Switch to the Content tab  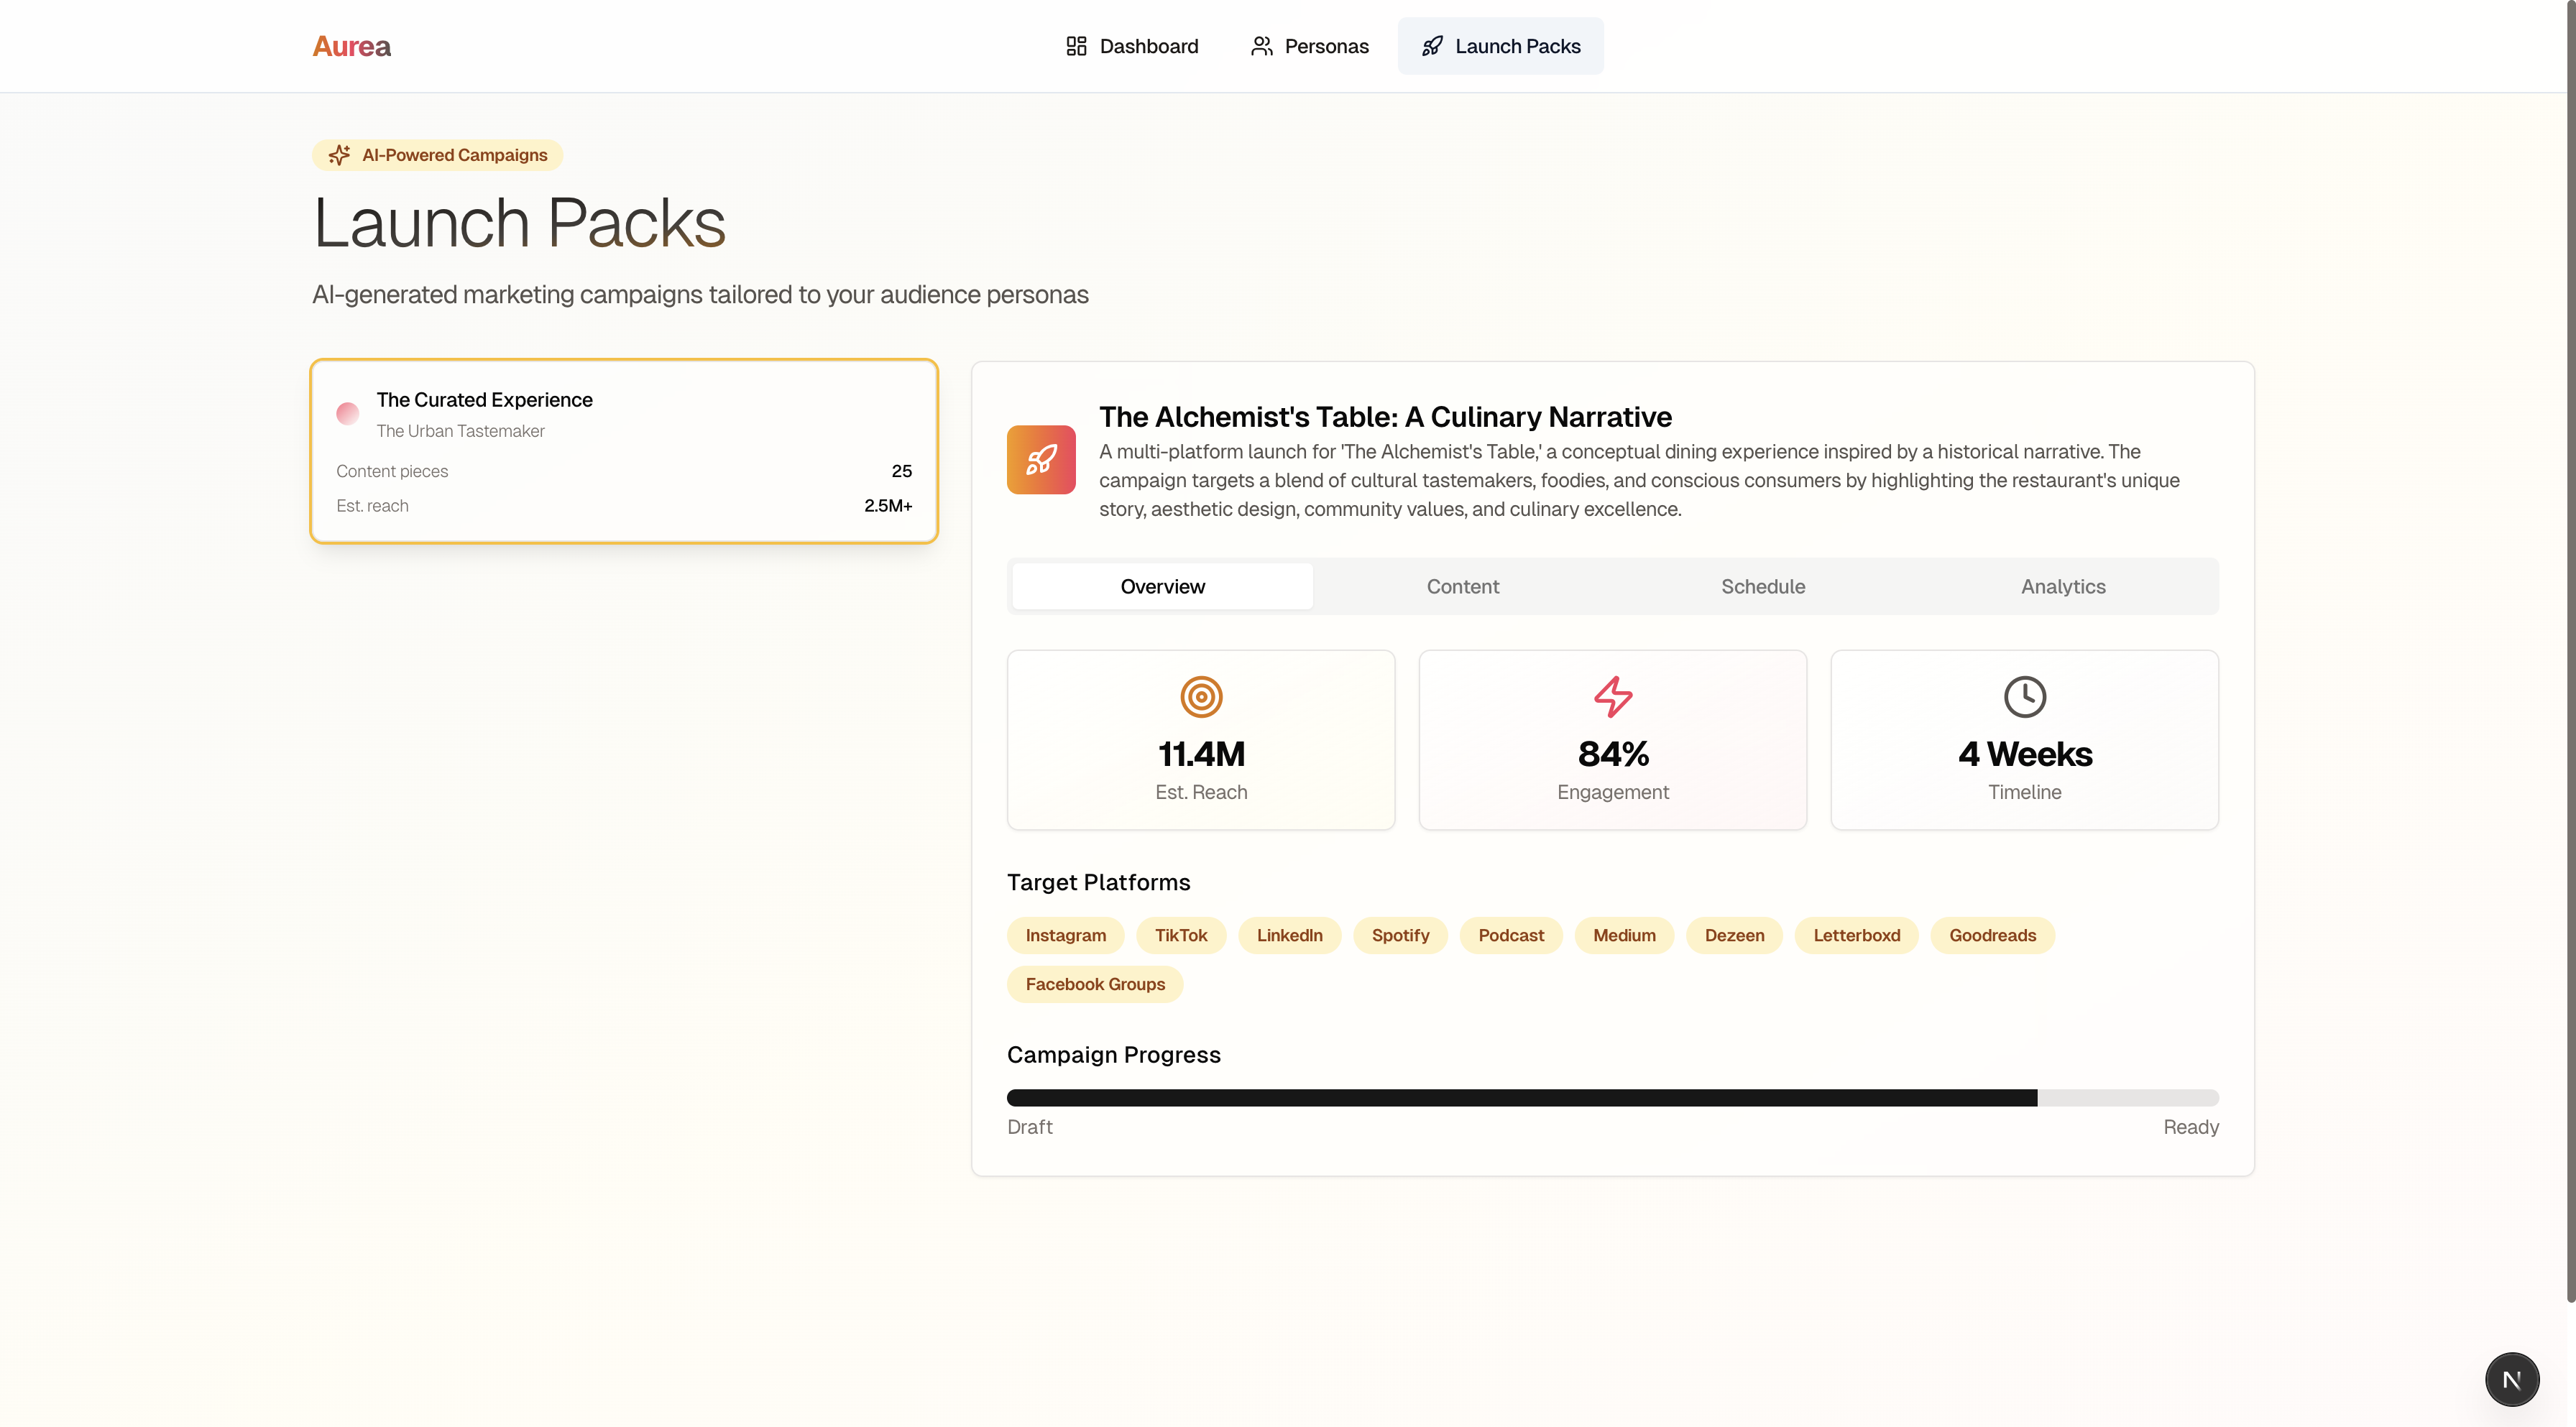pos(1462,587)
